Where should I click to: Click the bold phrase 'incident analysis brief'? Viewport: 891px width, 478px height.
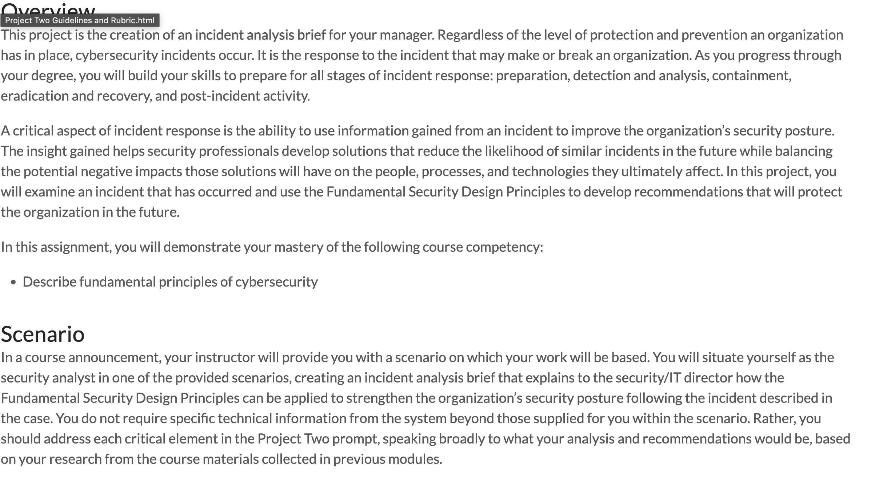[260, 35]
